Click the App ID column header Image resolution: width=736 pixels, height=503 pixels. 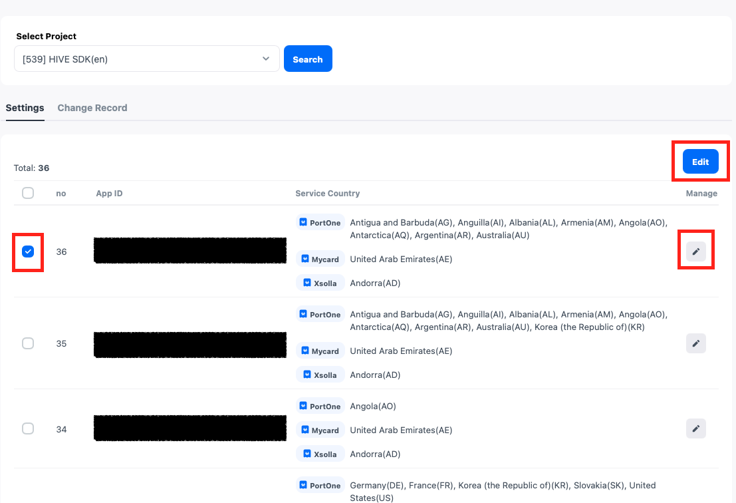click(x=109, y=194)
